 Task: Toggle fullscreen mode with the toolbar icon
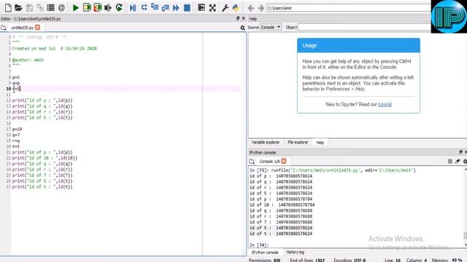tap(212, 8)
